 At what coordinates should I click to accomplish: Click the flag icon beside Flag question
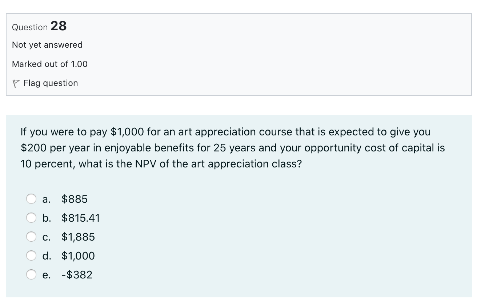point(15,83)
